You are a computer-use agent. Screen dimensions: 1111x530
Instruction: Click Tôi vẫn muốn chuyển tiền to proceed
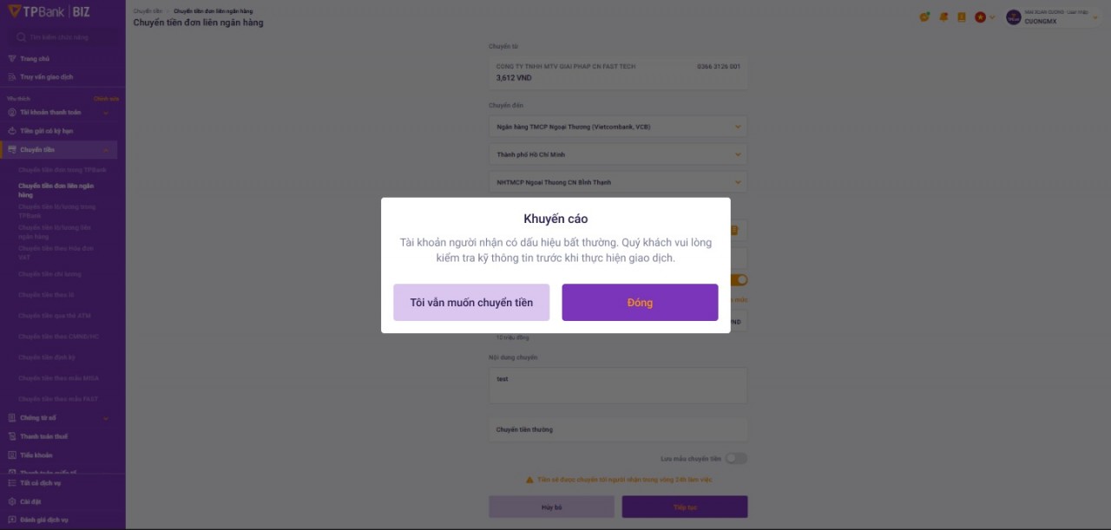click(x=471, y=302)
